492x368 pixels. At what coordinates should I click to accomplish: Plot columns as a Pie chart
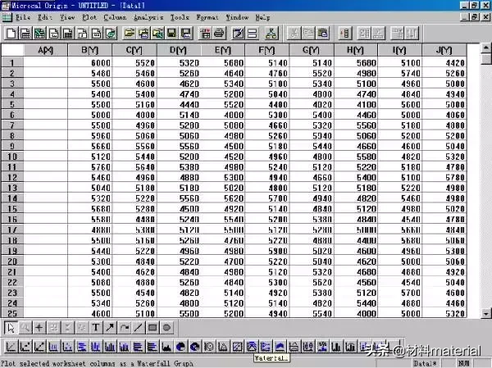(180, 347)
